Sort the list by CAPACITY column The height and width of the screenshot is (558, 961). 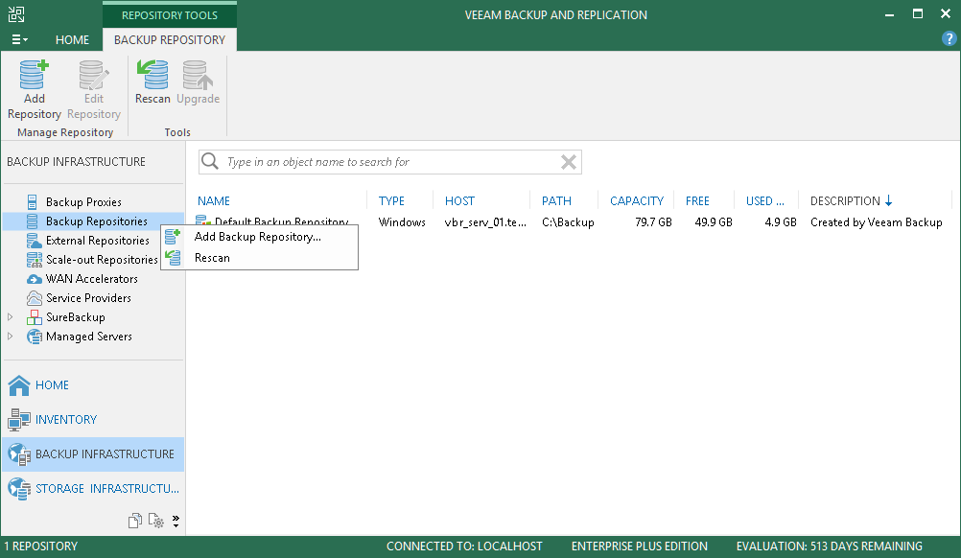coord(637,201)
